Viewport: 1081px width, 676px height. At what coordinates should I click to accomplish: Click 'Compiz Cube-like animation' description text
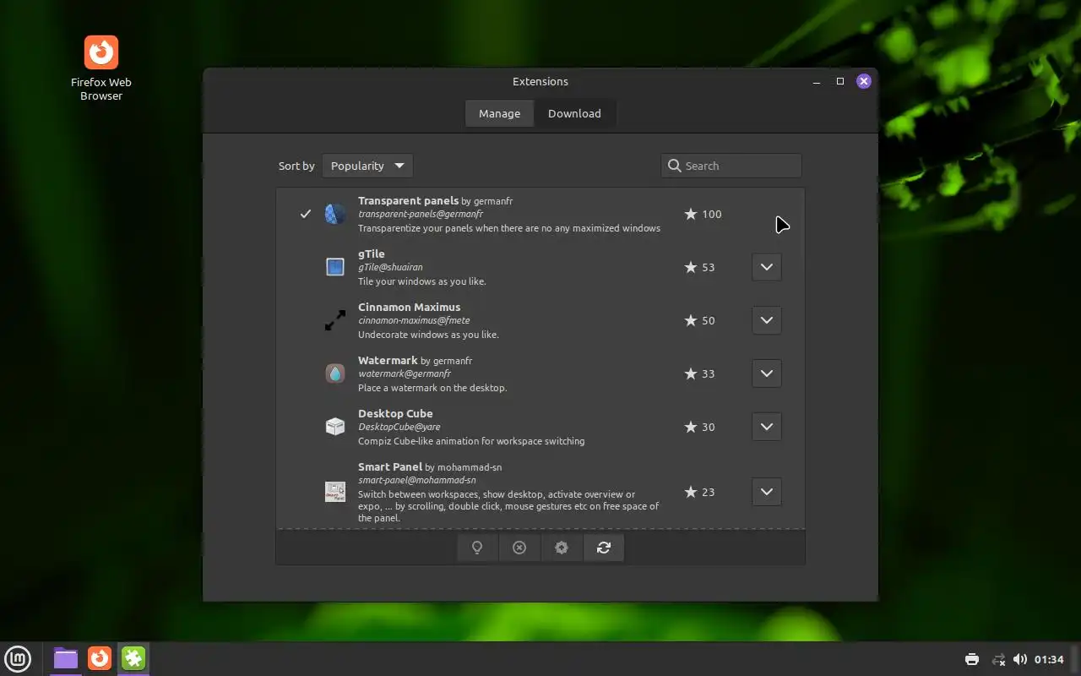coord(471,441)
